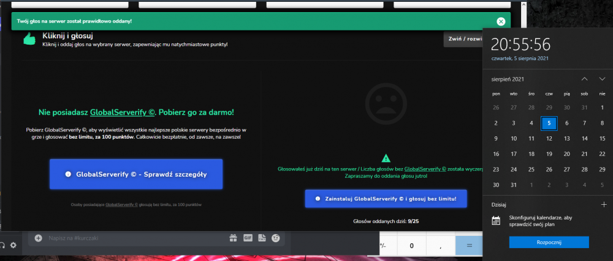Open GlobalServerify link in vote limit warning
This screenshot has height=261, width=613.
(425, 169)
